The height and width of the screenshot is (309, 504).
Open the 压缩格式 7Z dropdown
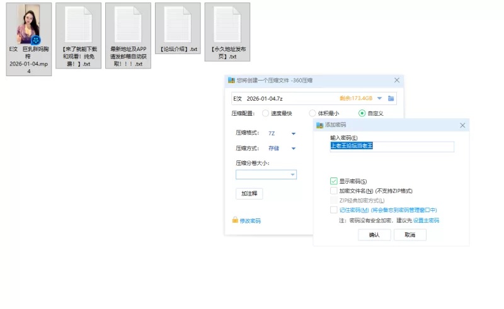click(294, 133)
